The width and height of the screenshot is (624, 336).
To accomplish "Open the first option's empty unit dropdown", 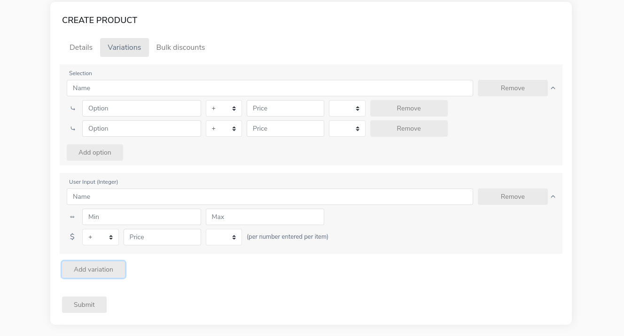I will click(x=347, y=108).
